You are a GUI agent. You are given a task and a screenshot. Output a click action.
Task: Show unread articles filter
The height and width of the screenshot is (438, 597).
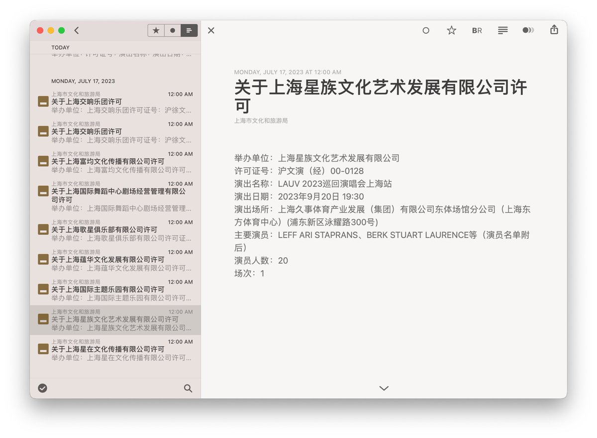[x=173, y=30]
